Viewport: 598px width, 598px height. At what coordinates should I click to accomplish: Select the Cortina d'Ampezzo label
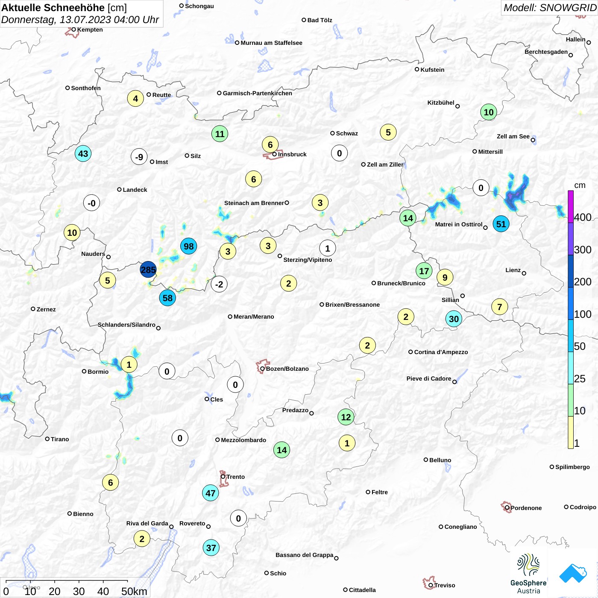click(x=441, y=352)
